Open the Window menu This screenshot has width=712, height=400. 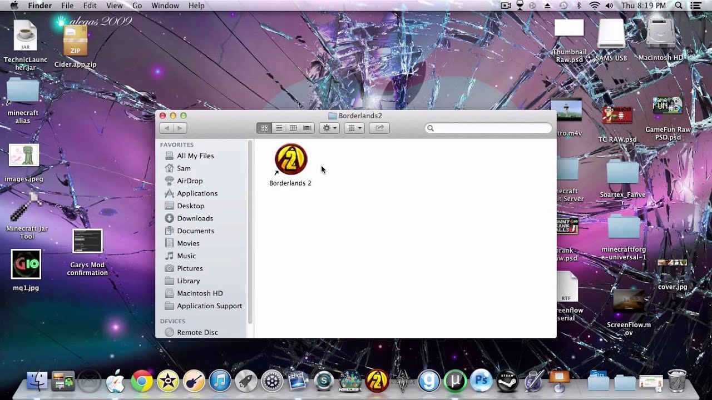pyautogui.click(x=165, y=6)
